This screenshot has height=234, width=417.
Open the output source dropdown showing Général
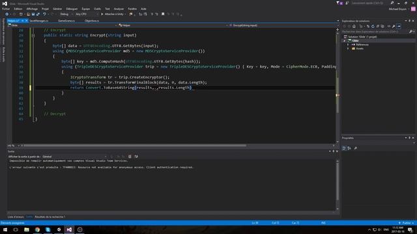pyautogui.click(x=74, y=157)
